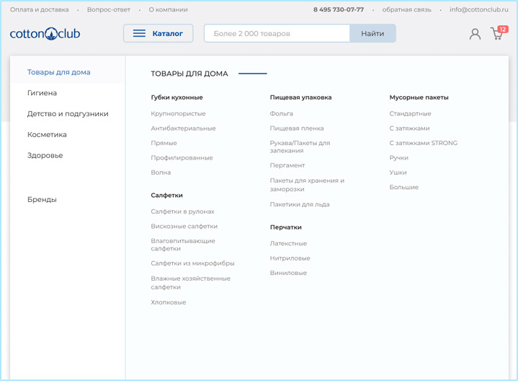Choose Пакетики для льда
Viewport: 518px width, 381px height.
coord(300,204)
